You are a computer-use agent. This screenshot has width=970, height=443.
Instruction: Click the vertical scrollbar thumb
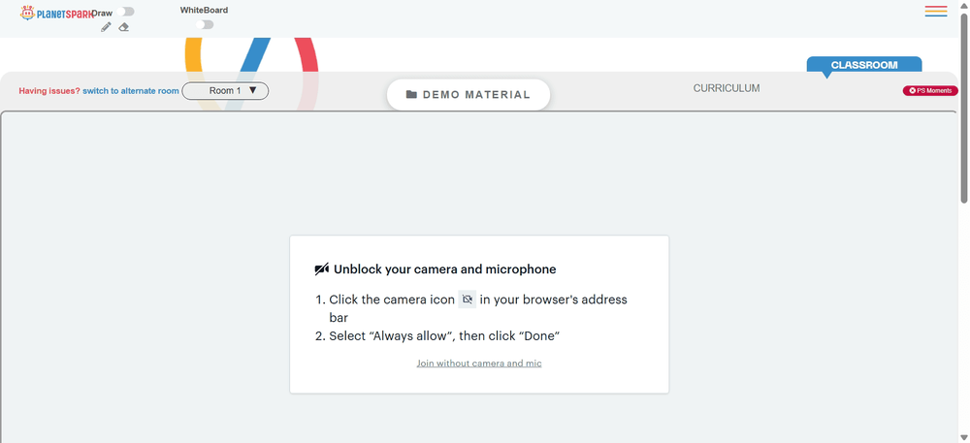tap(964, 109)
